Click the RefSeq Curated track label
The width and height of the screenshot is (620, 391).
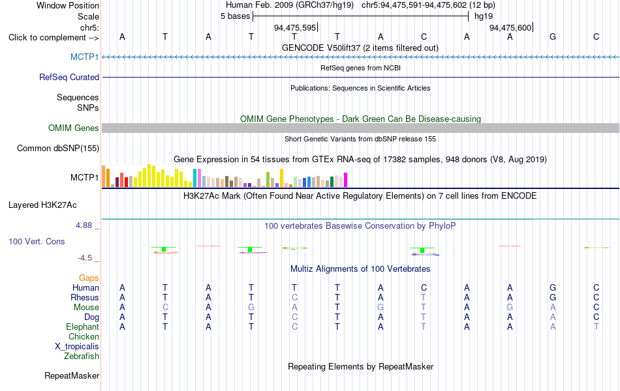pos(69,77)
